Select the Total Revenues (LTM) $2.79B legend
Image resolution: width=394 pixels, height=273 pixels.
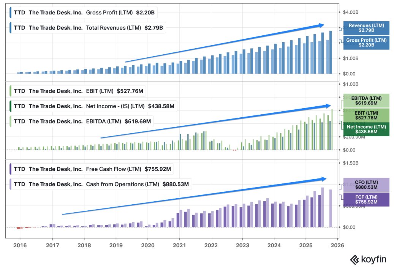[87, 28]
